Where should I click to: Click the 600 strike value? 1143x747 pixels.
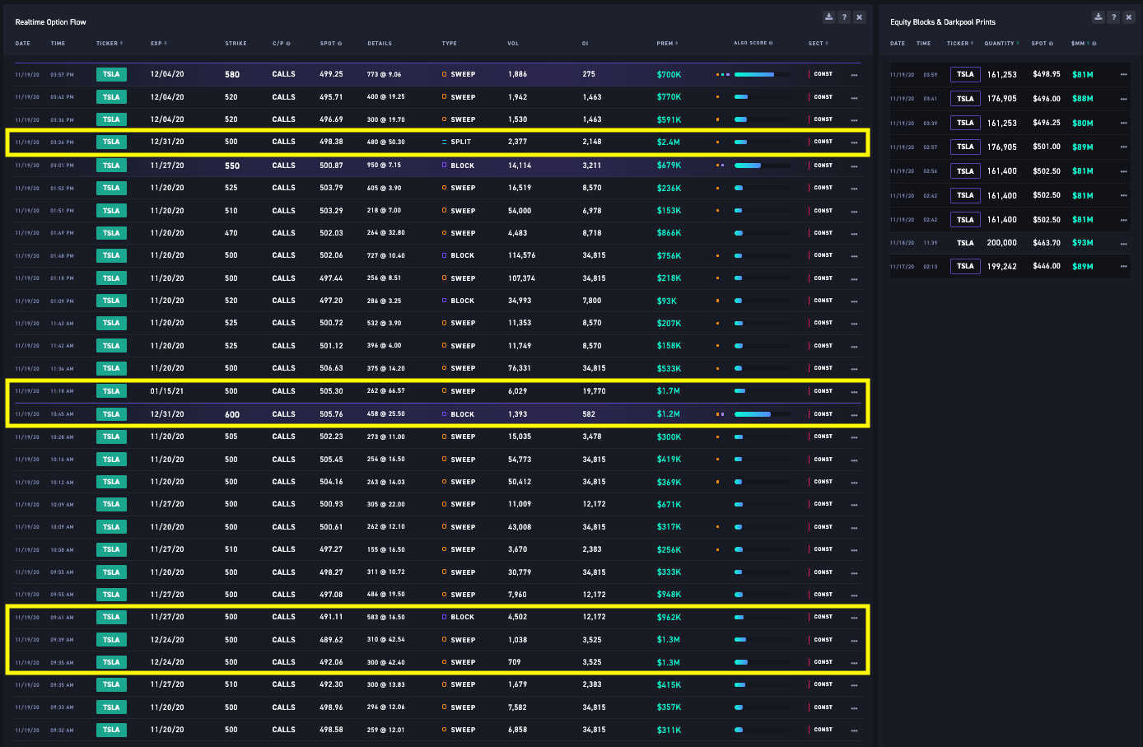pos(232,414)
